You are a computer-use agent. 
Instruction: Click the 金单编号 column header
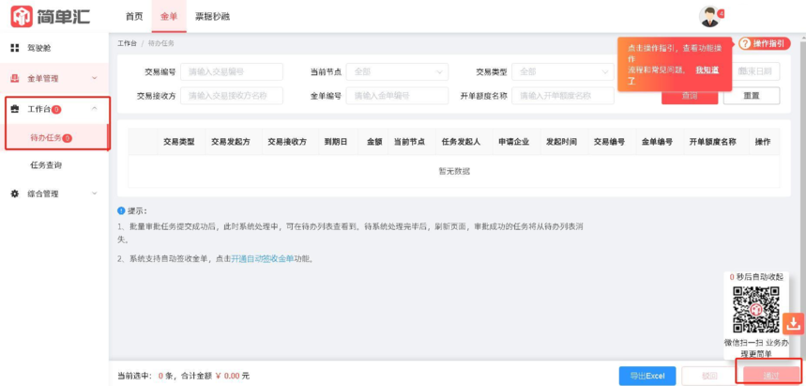point(657,142)
